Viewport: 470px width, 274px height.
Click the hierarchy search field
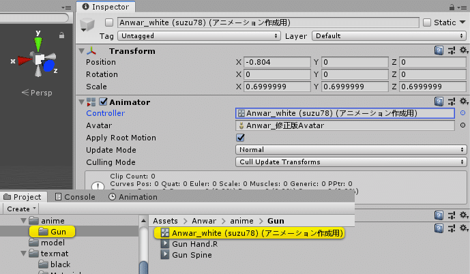34,18
